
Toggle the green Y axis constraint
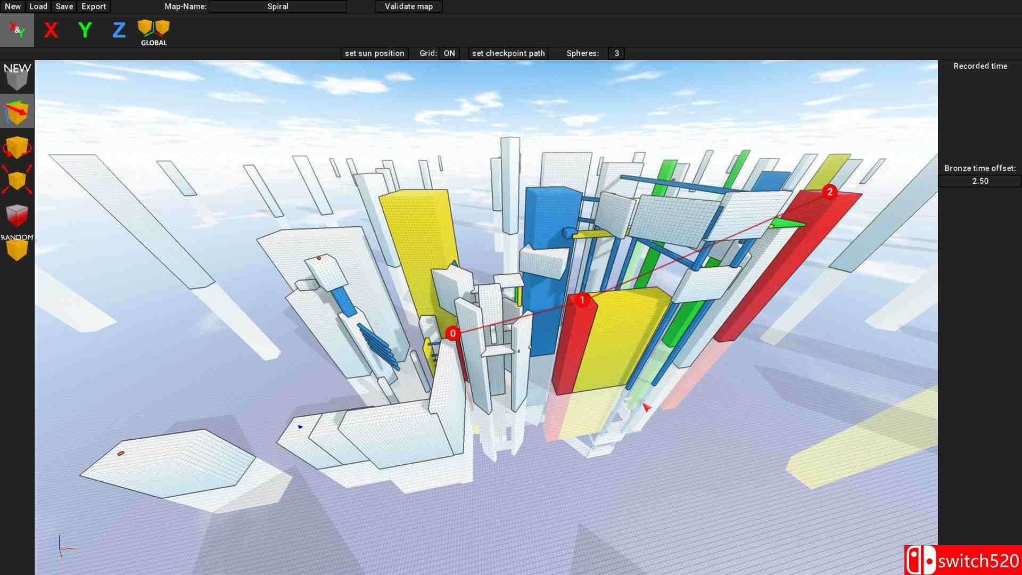point(85,30)
